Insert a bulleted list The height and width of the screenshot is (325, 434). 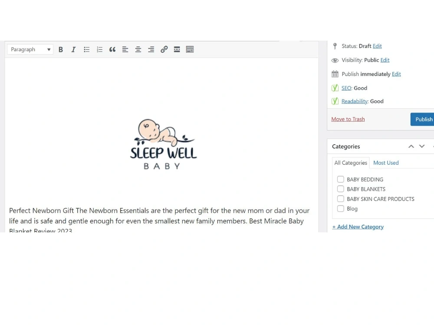[x=87, y=49]
